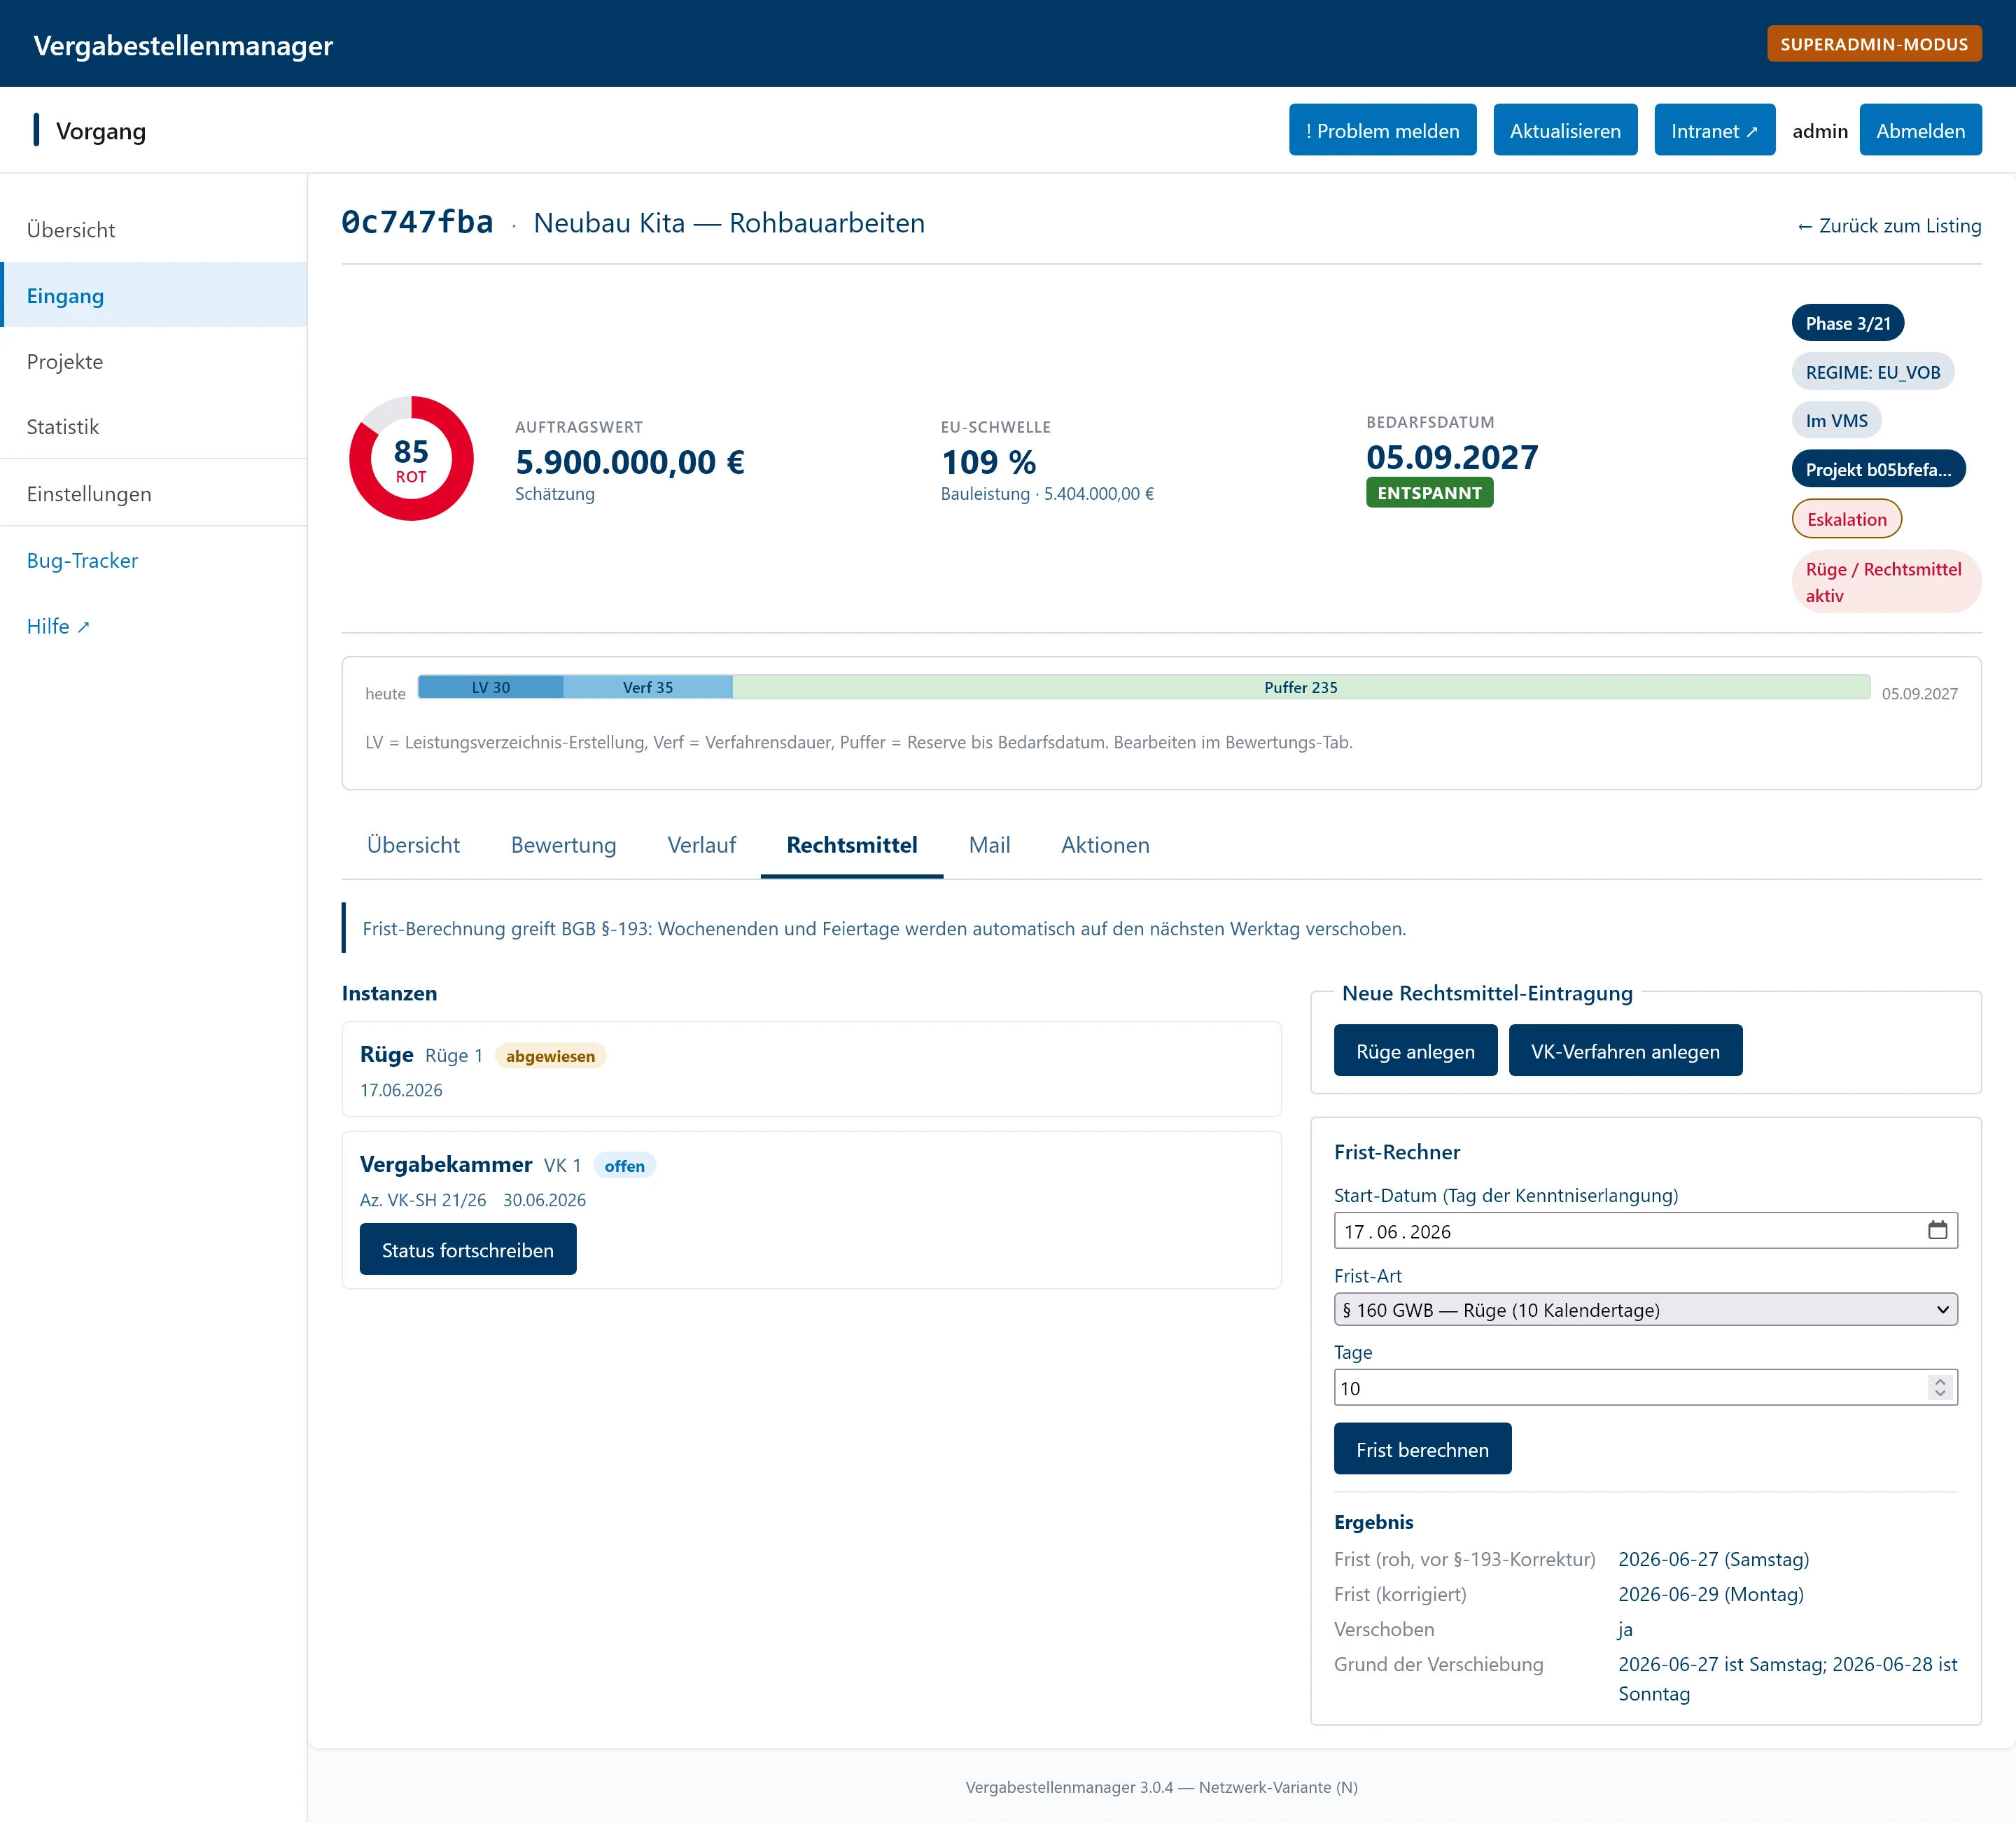
Task: Click the Tage number input field
Action: (x=1629, y=1387)
